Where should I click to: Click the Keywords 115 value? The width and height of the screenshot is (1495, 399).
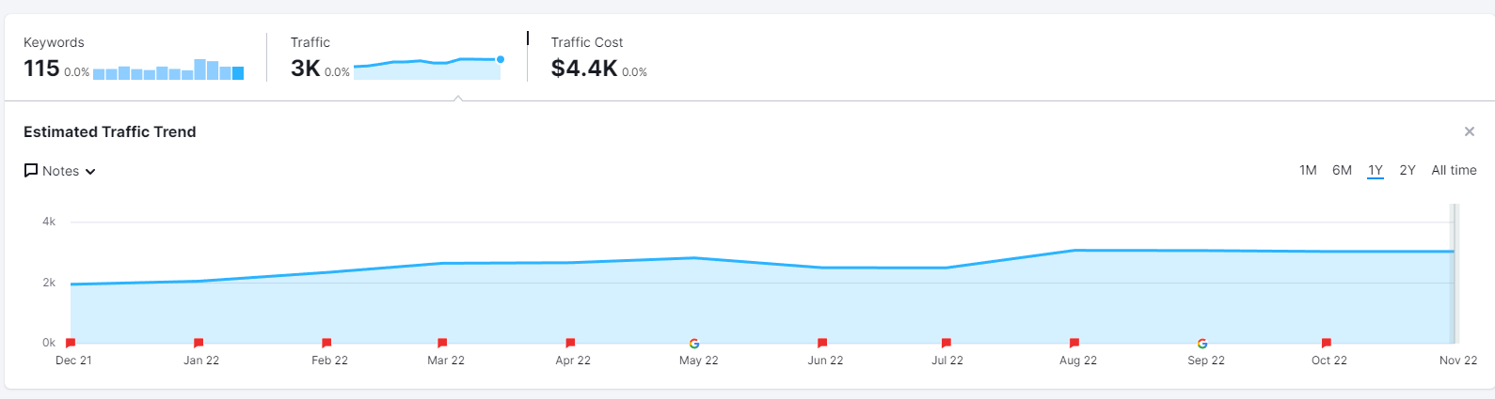(x=41, y=69)
